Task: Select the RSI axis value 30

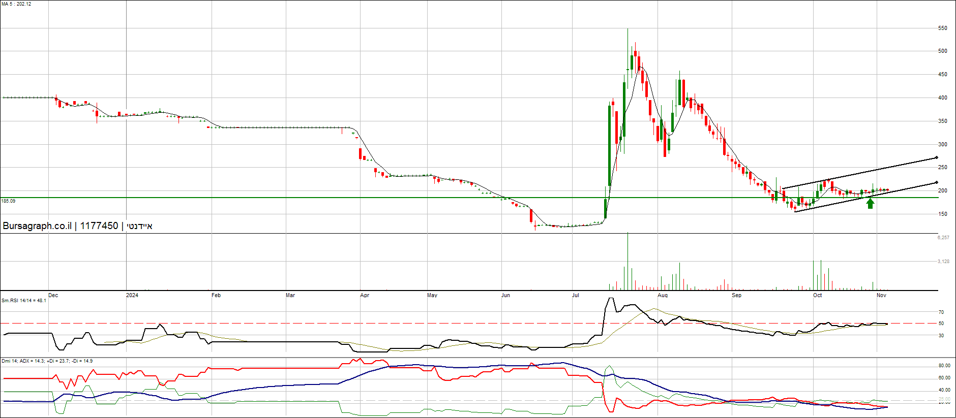Action: coord(941,336)
